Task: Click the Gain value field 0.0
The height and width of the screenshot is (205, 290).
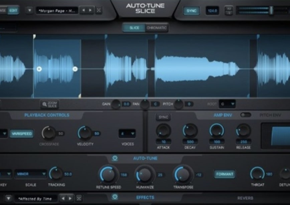Action: (127, 104)
